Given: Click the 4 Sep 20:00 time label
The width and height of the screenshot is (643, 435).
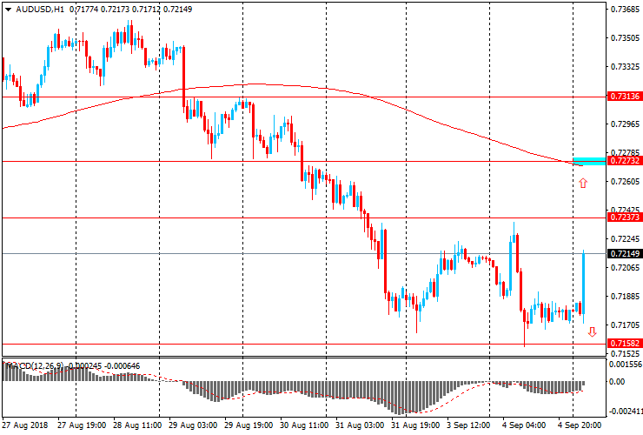Looking at the screenshot, I should tap(579, 425).
